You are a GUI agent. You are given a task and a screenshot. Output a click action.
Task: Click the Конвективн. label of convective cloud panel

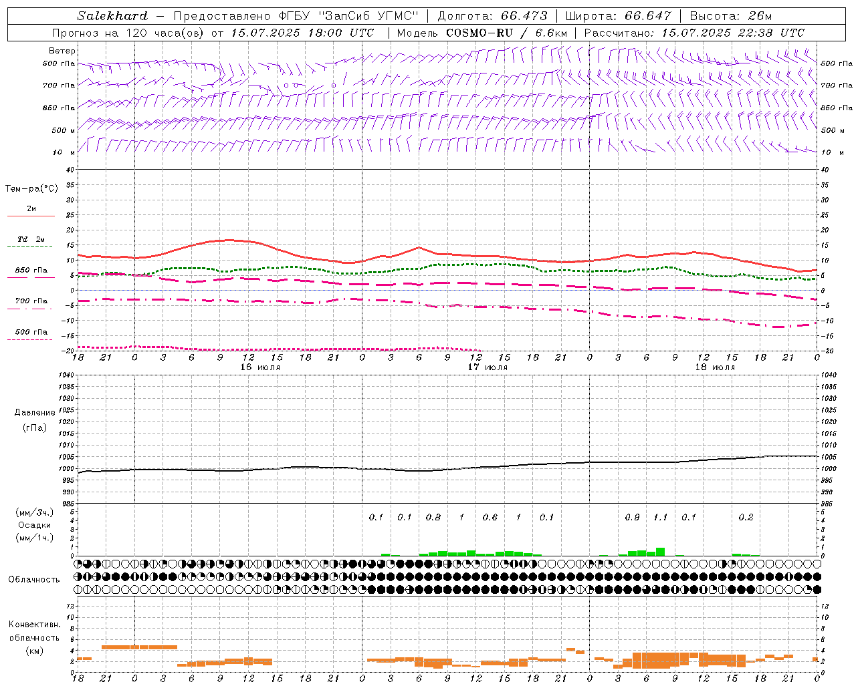[x=35, y=625]
